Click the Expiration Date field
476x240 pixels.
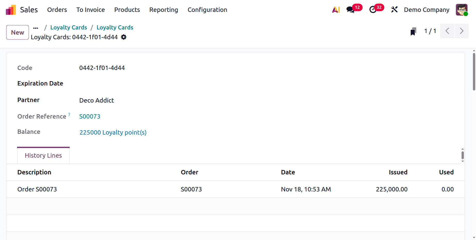point(108,83)
